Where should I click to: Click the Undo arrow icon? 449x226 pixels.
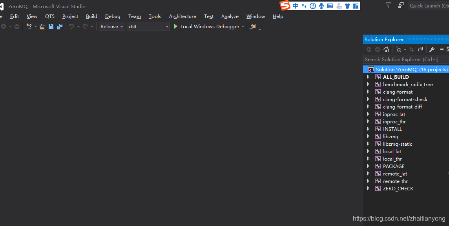pyautogui.click(x=71, y=27)
